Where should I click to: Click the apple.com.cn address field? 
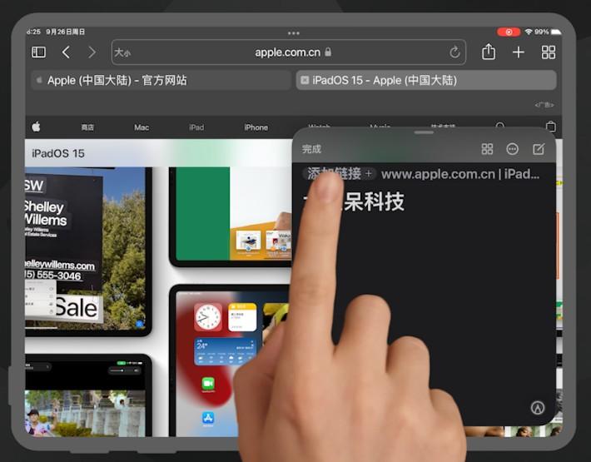[x=289, y=52]
